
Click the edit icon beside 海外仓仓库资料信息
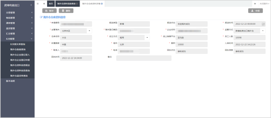(41, 17)
